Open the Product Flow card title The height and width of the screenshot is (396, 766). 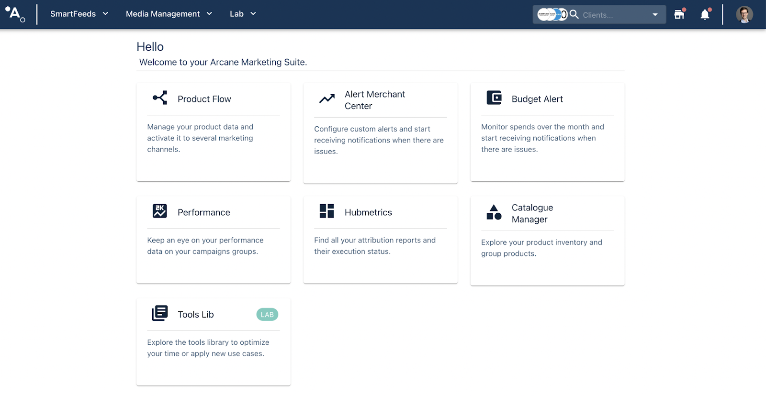click(204, 99)
